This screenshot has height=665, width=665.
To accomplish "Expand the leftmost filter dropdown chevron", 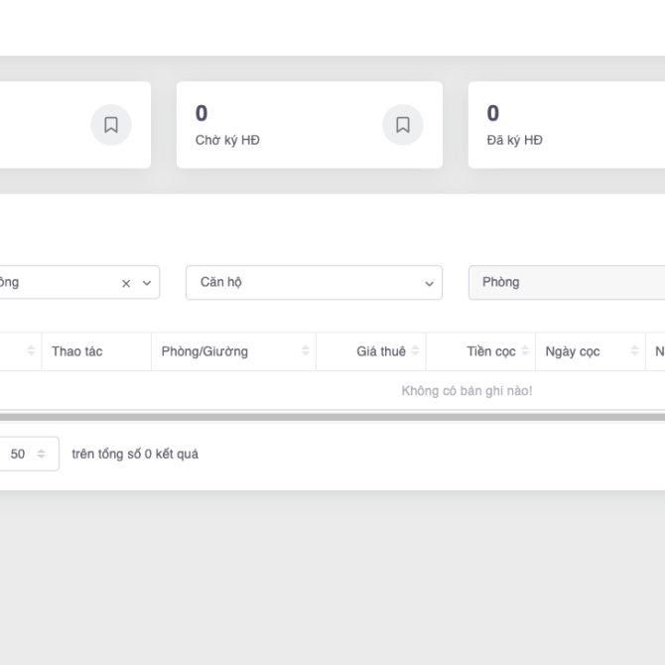I will pos(147,283).
